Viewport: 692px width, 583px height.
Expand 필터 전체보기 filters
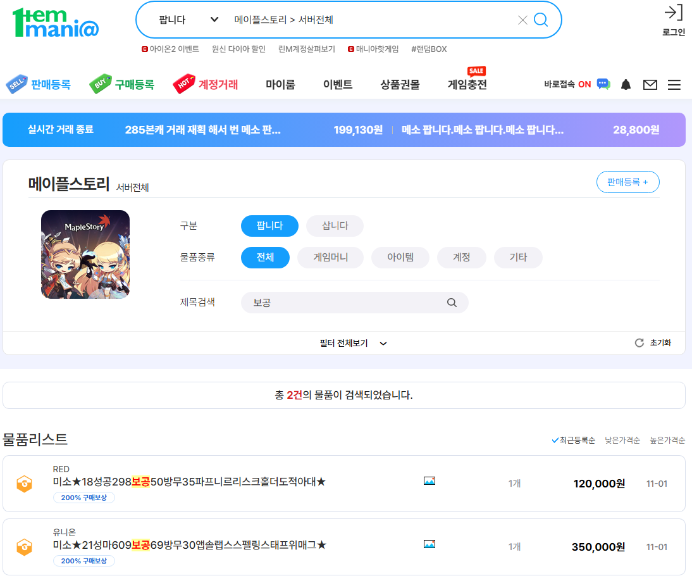pos(353,343)
